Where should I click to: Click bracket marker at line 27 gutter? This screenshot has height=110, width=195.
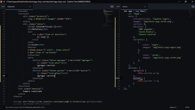pos(116,78)
